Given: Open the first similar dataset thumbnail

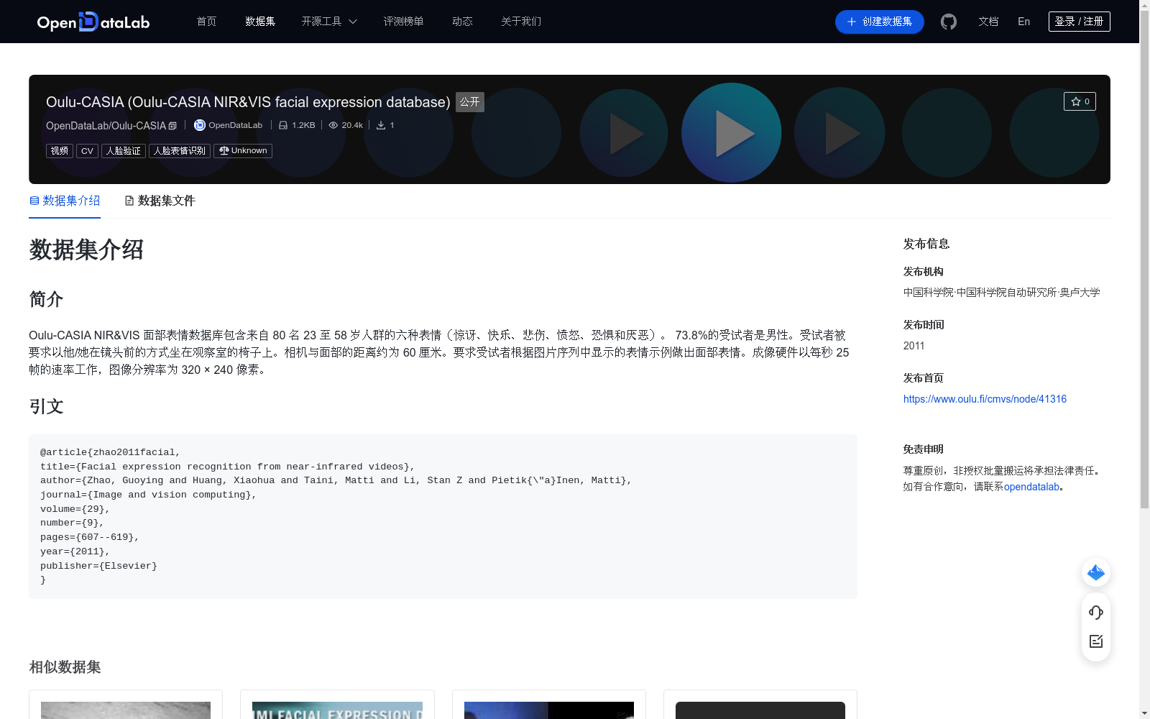Looking at the screenshot, I should (126, 710).
